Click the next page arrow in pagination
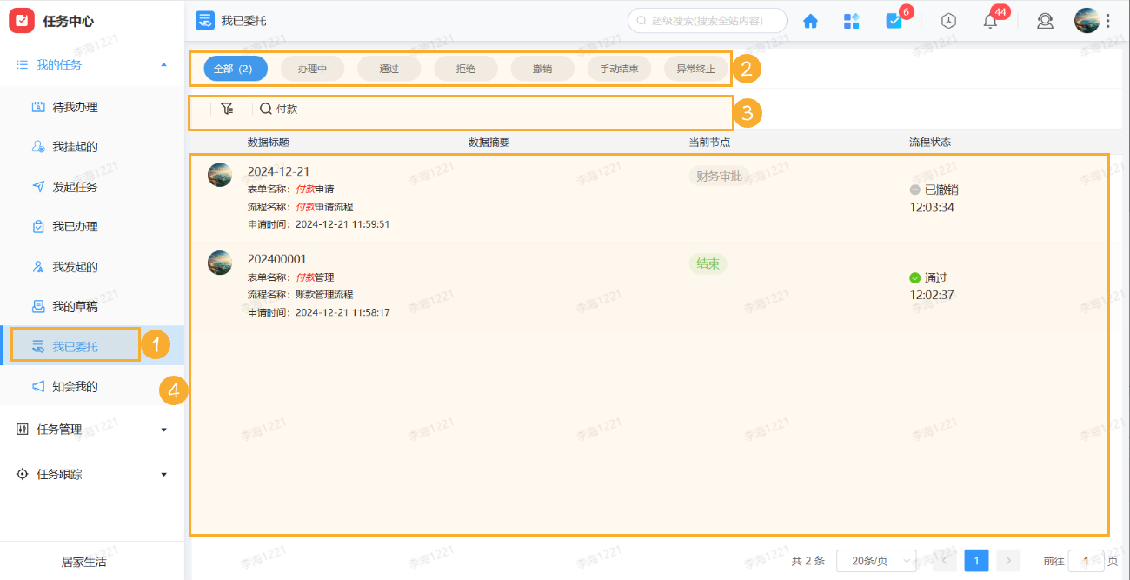The image size is (1130, 580). 1007,560
